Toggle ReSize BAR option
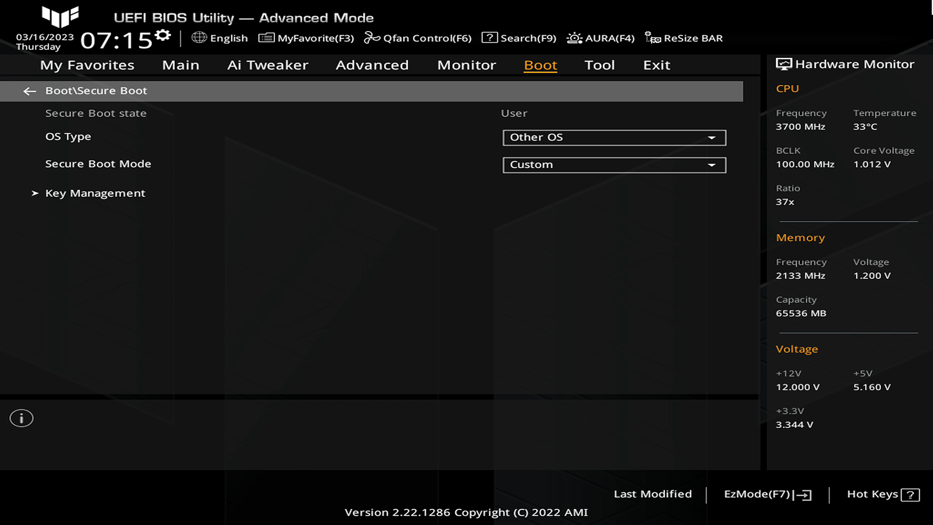 684,38
